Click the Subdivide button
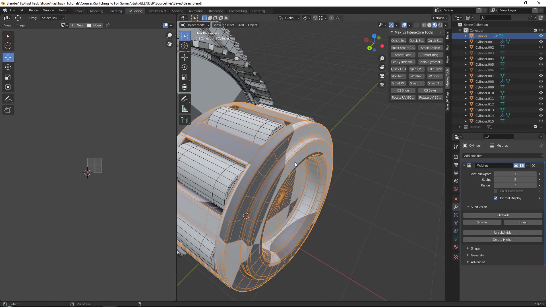This screenshot has width=546, height=307. 502,215
